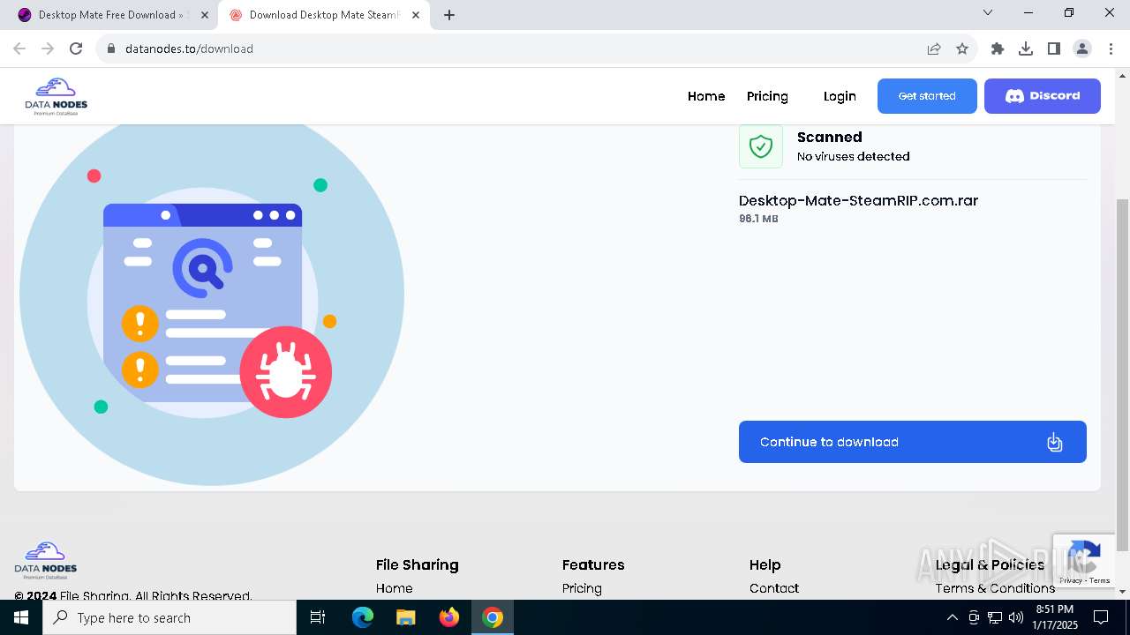
Task: Select the Desktop-Mate-SteamRIP.com.rar filename
Action: (x=858, y=200)
